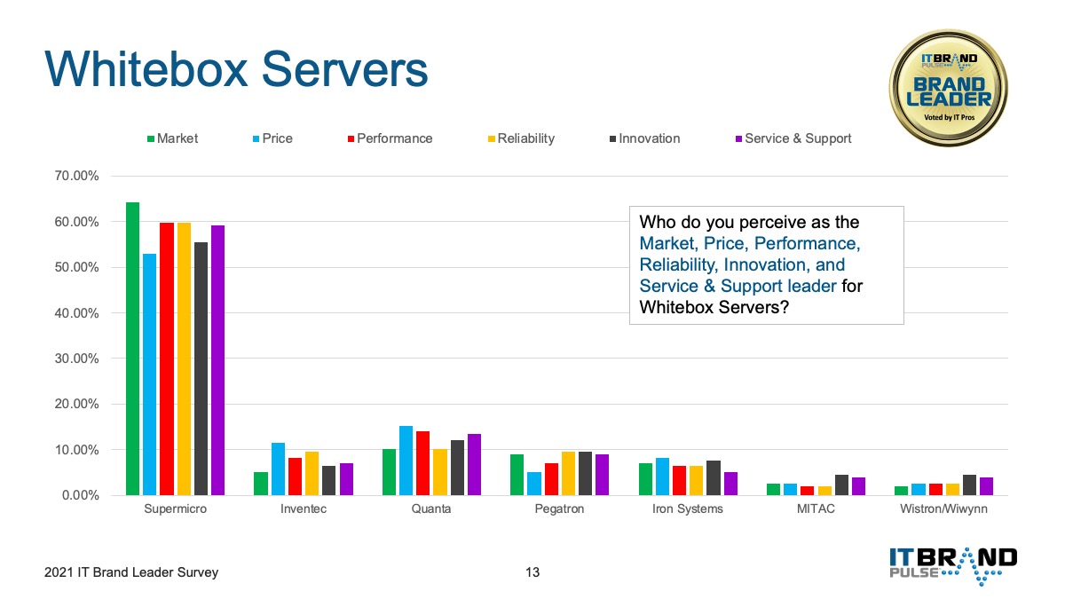Click the red Performance legend swatch
This screenshot has height=599, width=1065.
click(x=351, y=139)
